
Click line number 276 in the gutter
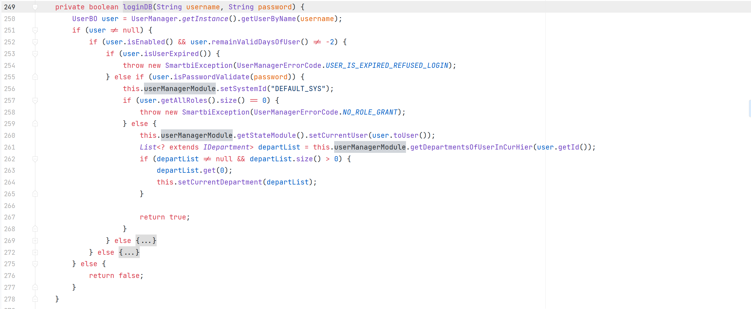(x=10, y=276)
